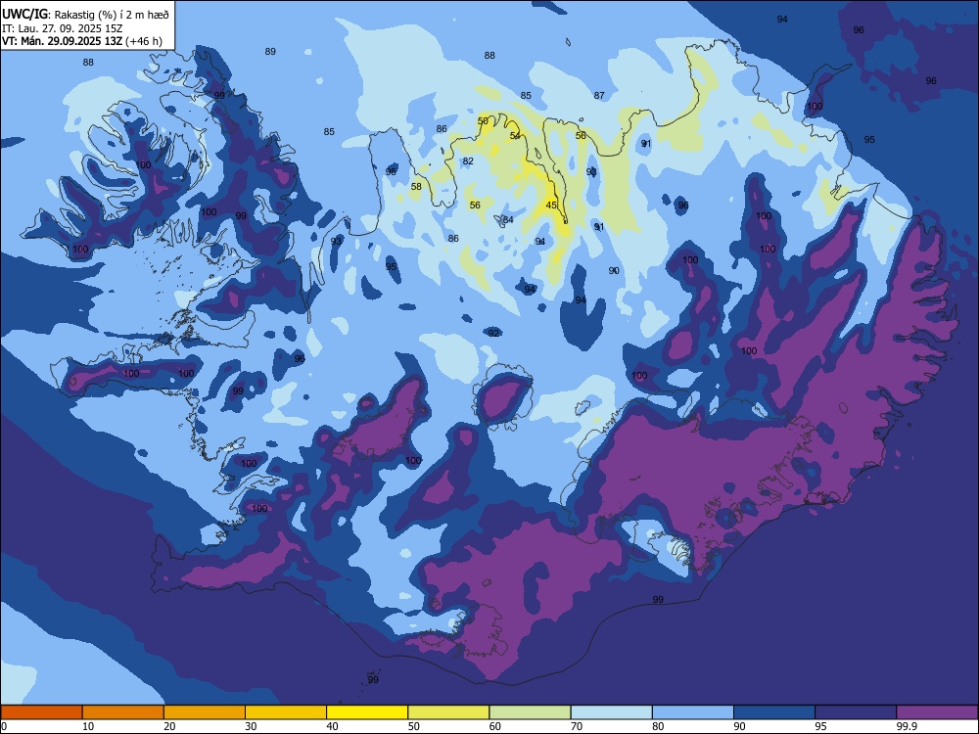Click the pale yellow 50–60 legend swatch
The image size is (979, 734).
coord(448,712)
